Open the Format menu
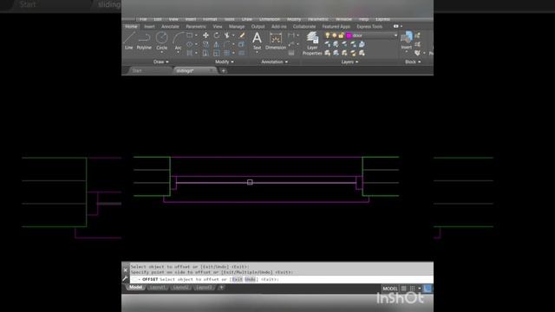The height and width of the screenshot is (312, 555). point(210,19)
